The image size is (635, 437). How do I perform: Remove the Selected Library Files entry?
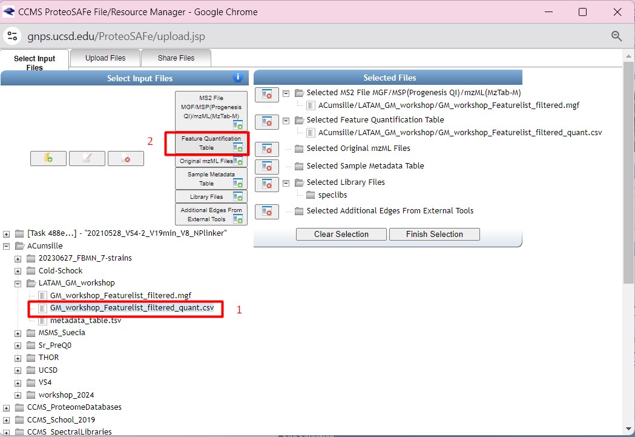pyautogui.click(x=266, y=184)
